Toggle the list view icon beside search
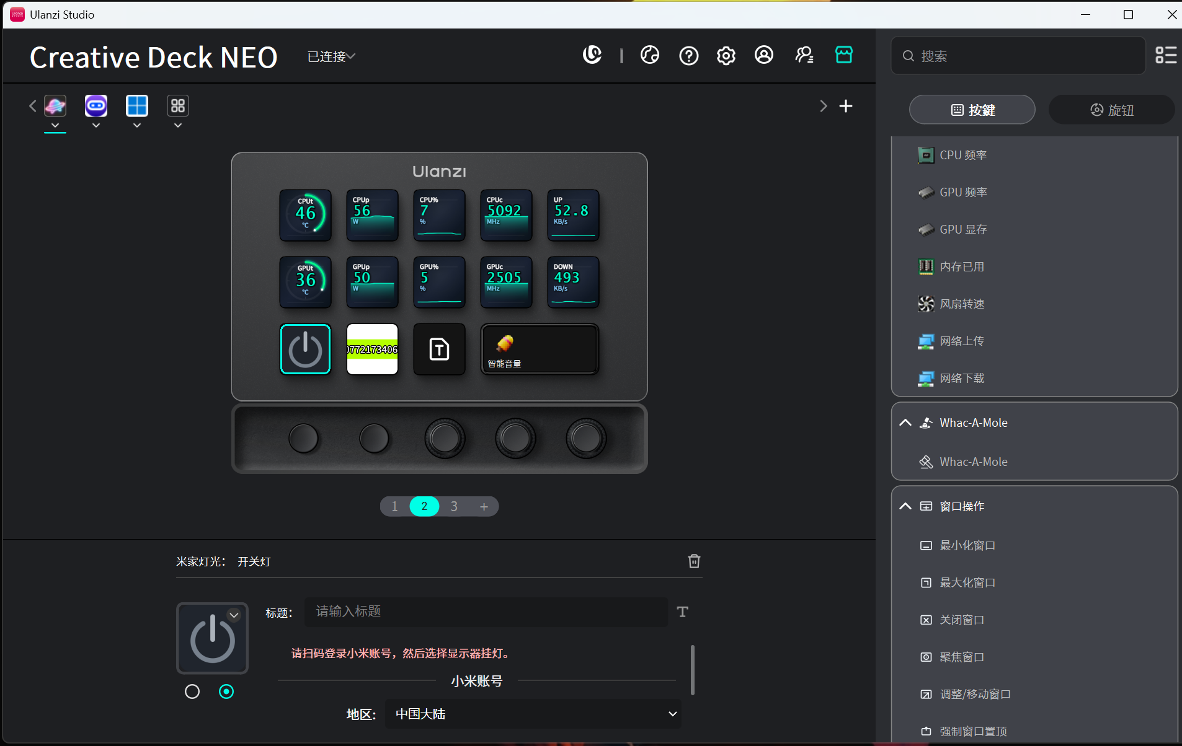The width and height of the screenshot is (1182, 746). (x=1166, y=55)
